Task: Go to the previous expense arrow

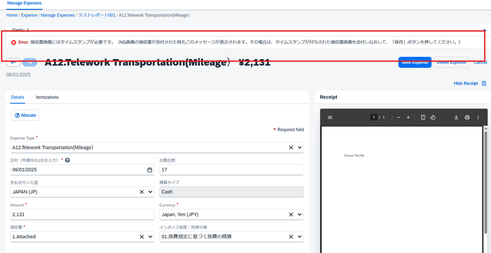Action: (13, 62)
